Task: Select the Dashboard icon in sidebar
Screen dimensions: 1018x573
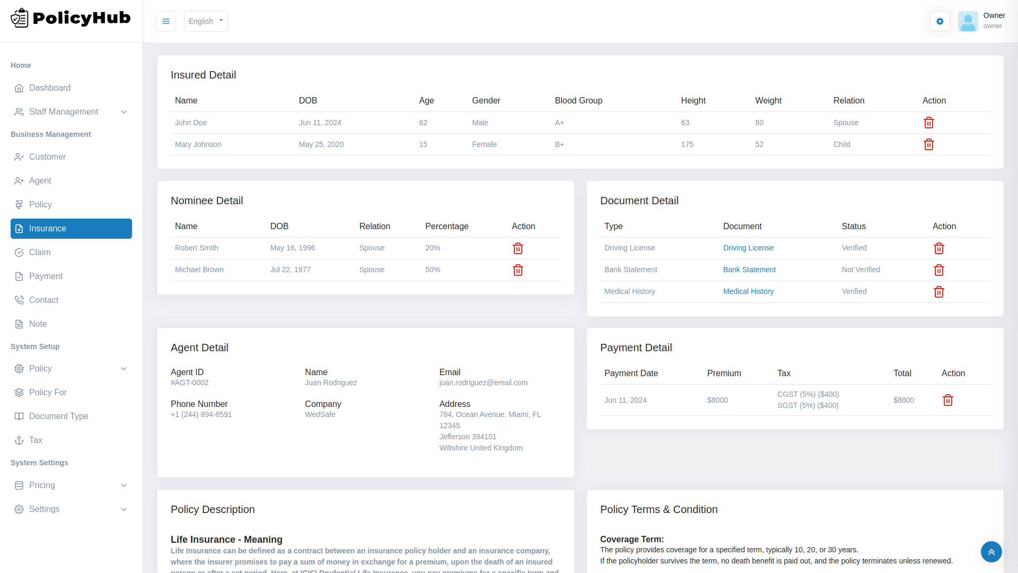Action: coord(20,88)
